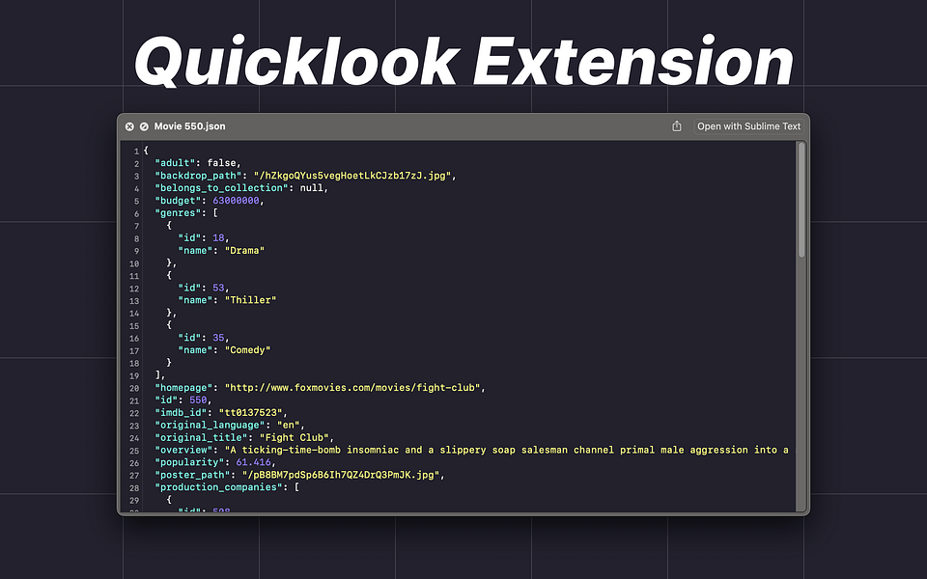Select the Drama genre name
The height and width of the screenshot is (579, 927).
point(244,250)
